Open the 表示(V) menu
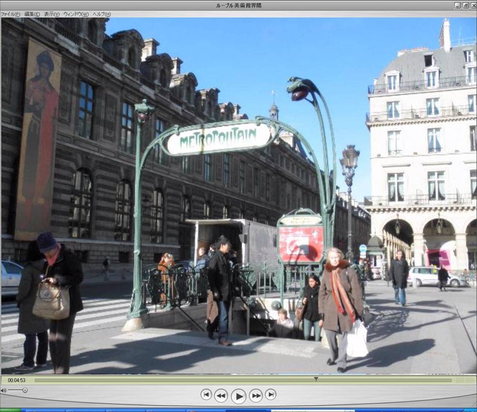The width and height of the screenshot is (477, 412). pos(52,14)
